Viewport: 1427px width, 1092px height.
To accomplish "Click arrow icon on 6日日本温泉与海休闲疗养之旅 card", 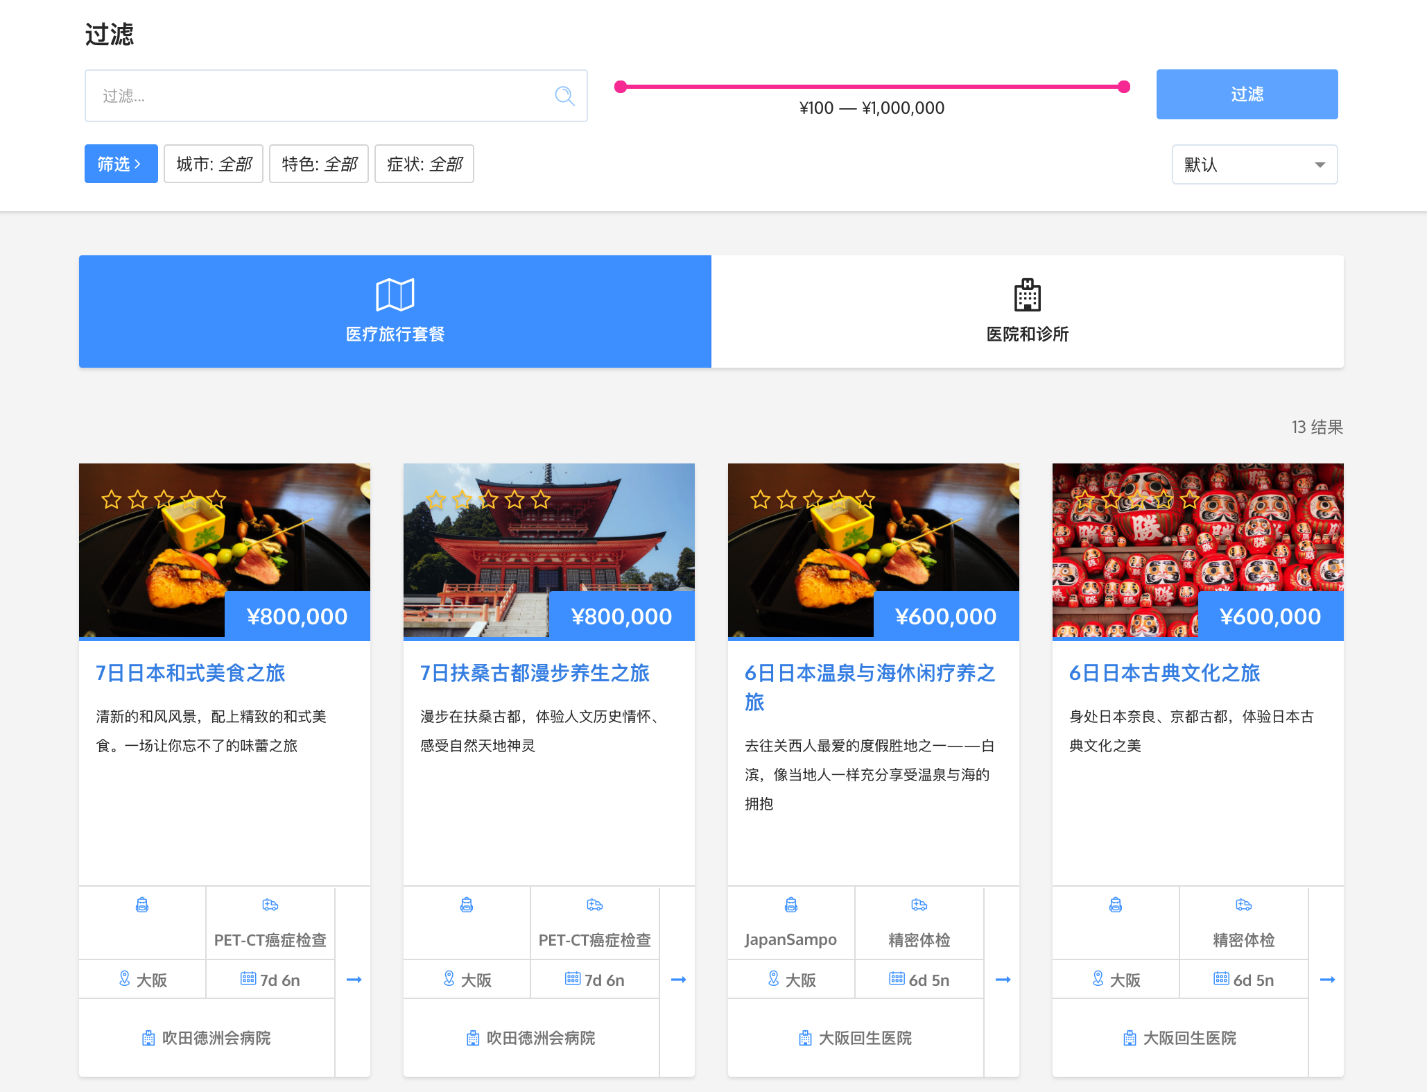I will [1003, 980].
